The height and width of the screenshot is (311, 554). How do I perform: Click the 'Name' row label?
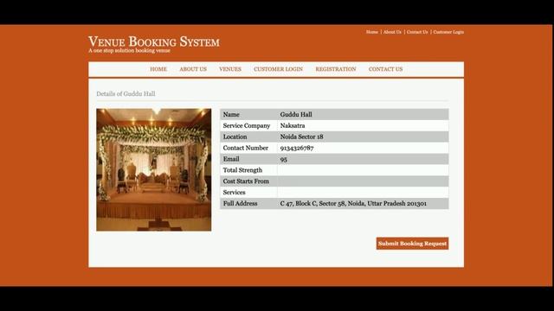coord(231,115)
